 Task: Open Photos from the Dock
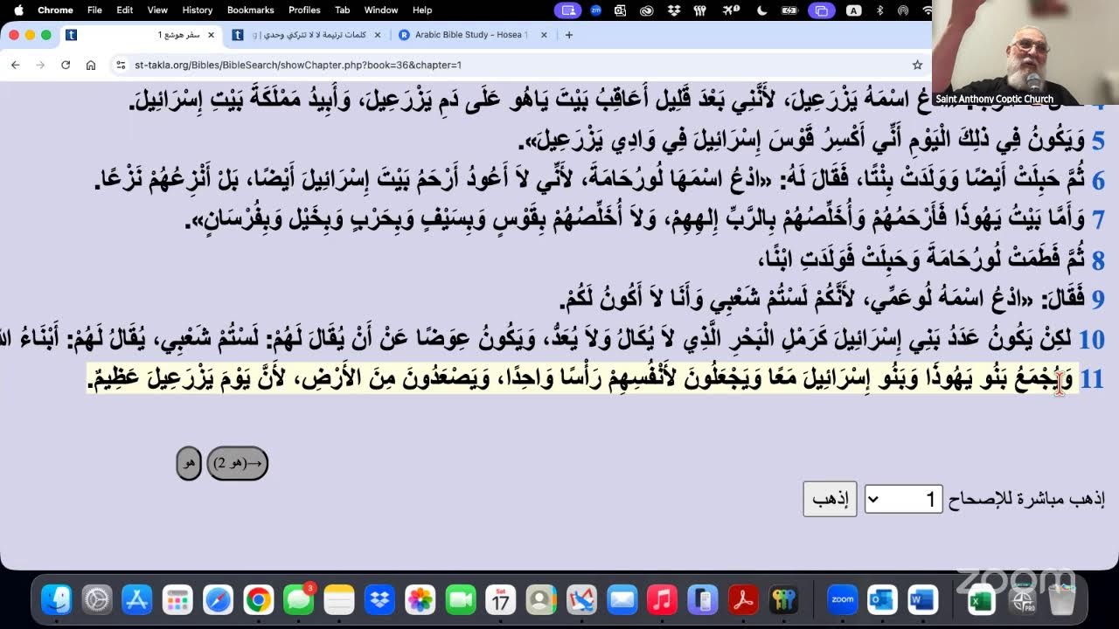(420, 599)
